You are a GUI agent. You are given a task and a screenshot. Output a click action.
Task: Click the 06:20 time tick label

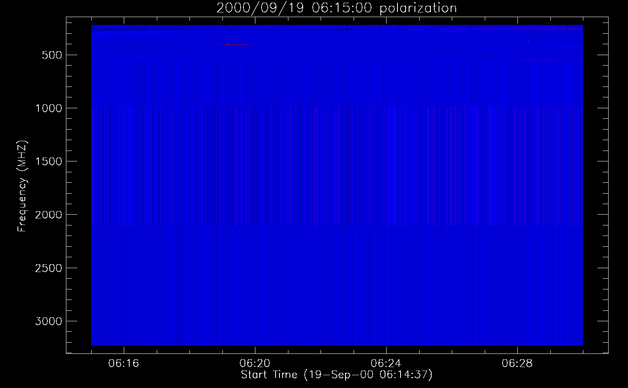click(x=255, y=364)
